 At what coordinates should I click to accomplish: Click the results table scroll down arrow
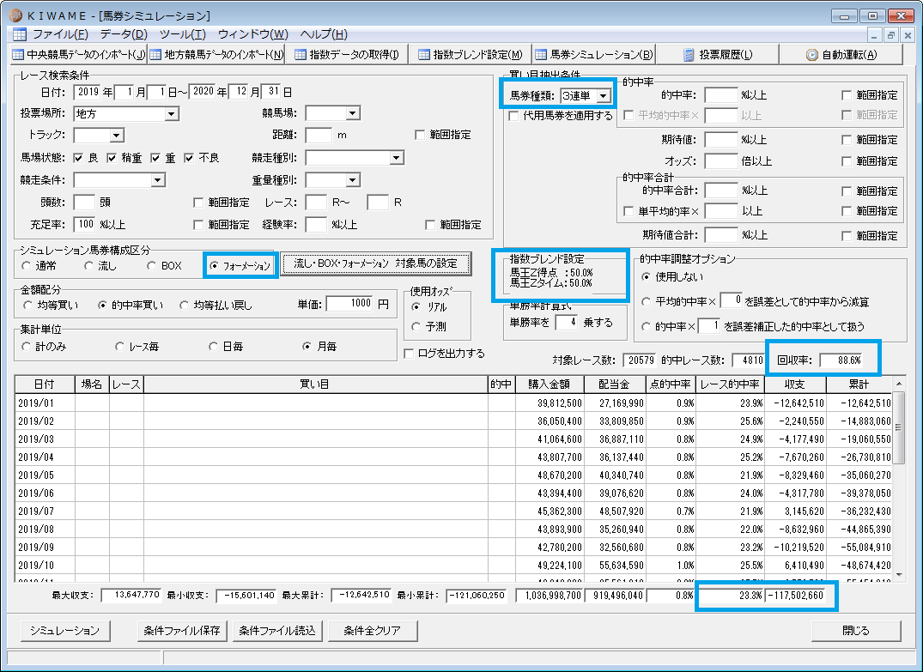click(898, 575)
